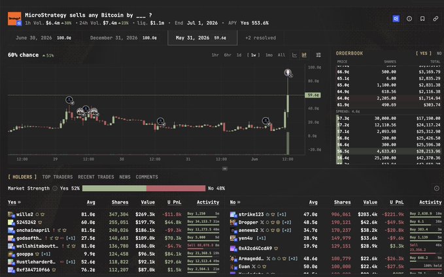
Task: Set chart range to All
Action: 281,55
